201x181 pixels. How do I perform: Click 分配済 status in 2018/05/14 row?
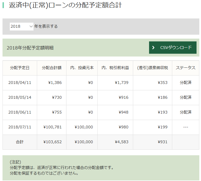pyautogui.click(x=186, y=97)
